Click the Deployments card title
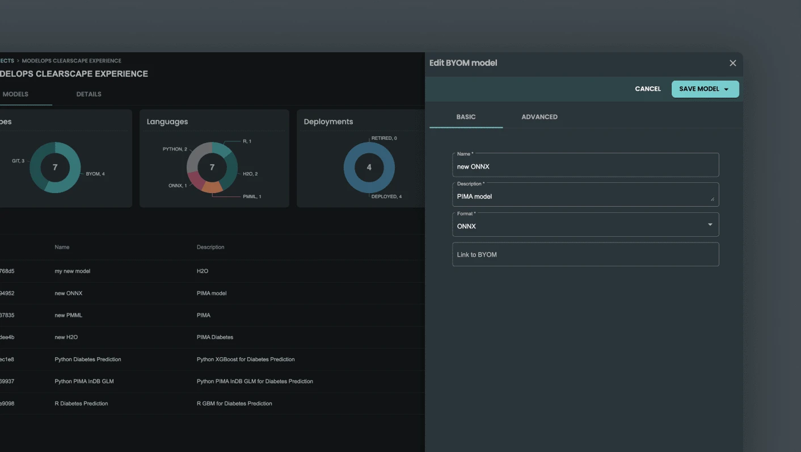Viewport: 801px width, 452px height. 328,122
